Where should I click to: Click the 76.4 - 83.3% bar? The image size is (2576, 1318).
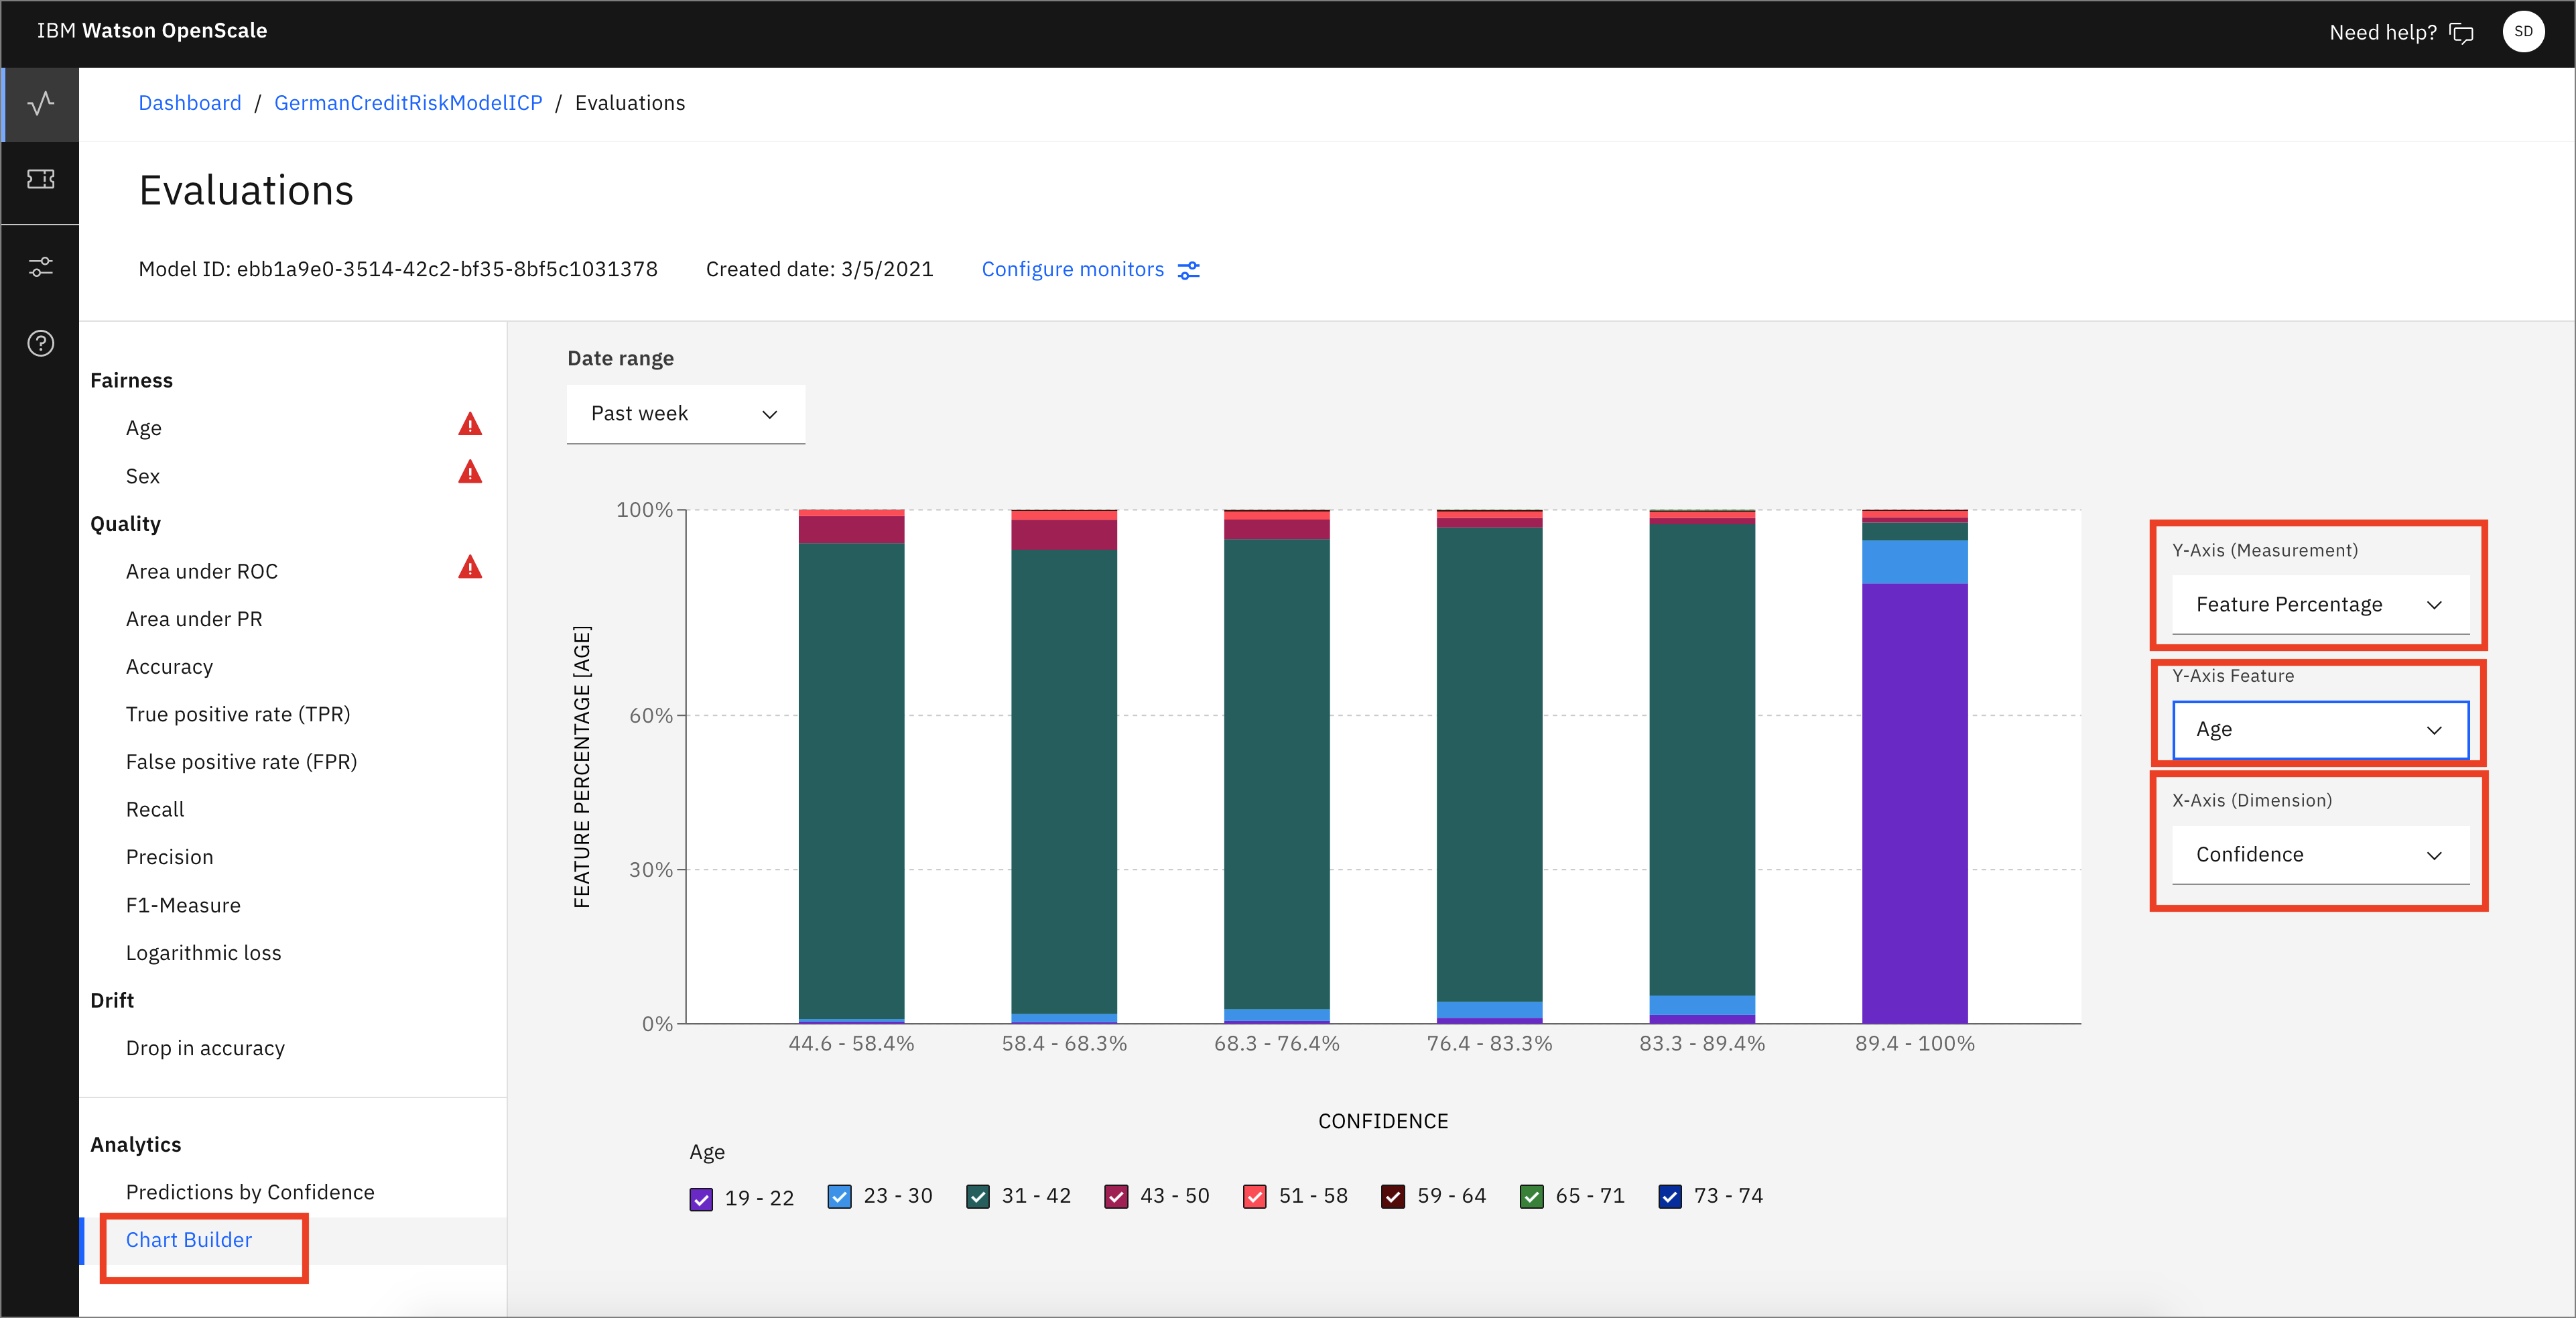tap(1489, 766)
